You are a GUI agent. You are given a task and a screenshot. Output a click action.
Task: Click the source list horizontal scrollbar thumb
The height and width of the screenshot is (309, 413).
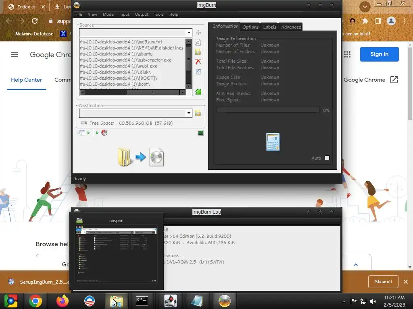tap(153, 92)
